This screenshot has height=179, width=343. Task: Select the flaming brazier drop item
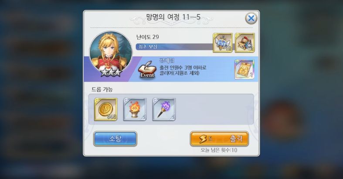tap(135, 109)
